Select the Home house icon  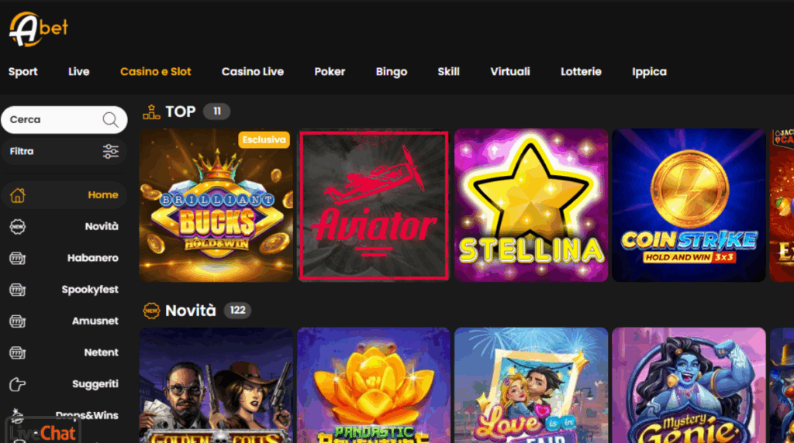tap(18, 195)
